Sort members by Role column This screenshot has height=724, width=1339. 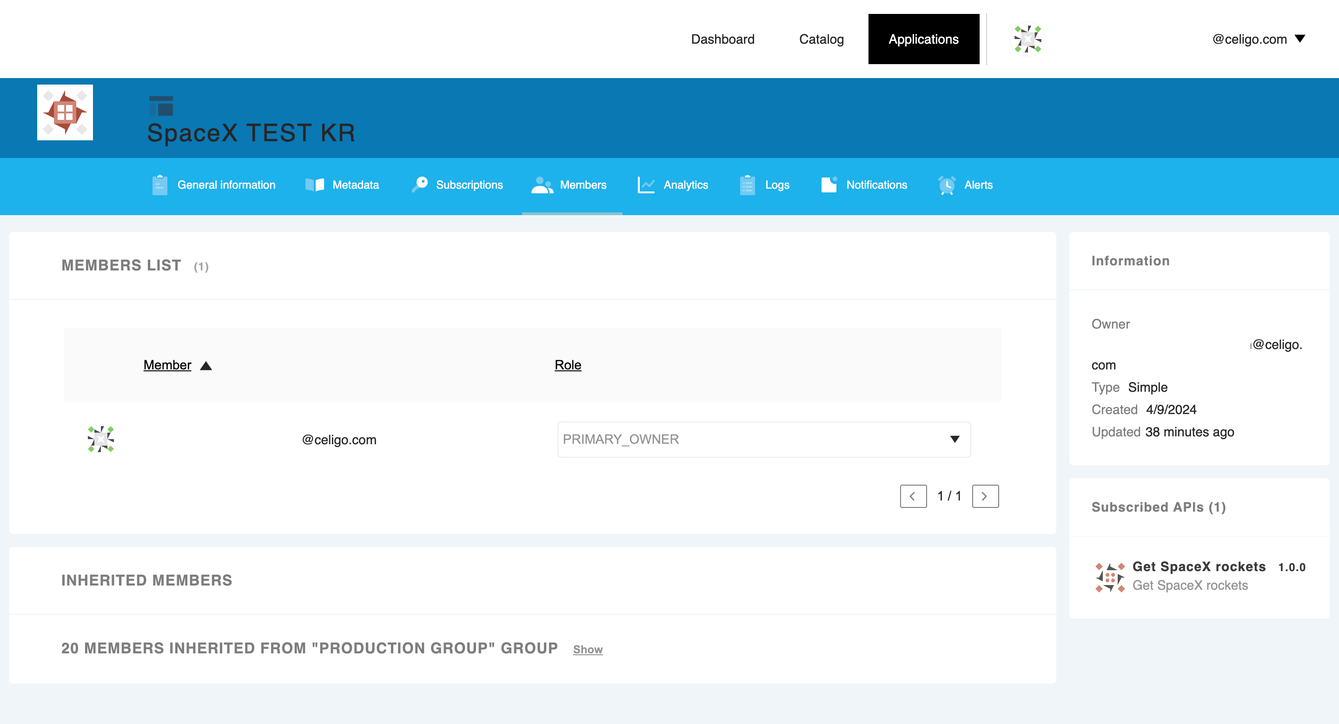click(x=568, y=365)
